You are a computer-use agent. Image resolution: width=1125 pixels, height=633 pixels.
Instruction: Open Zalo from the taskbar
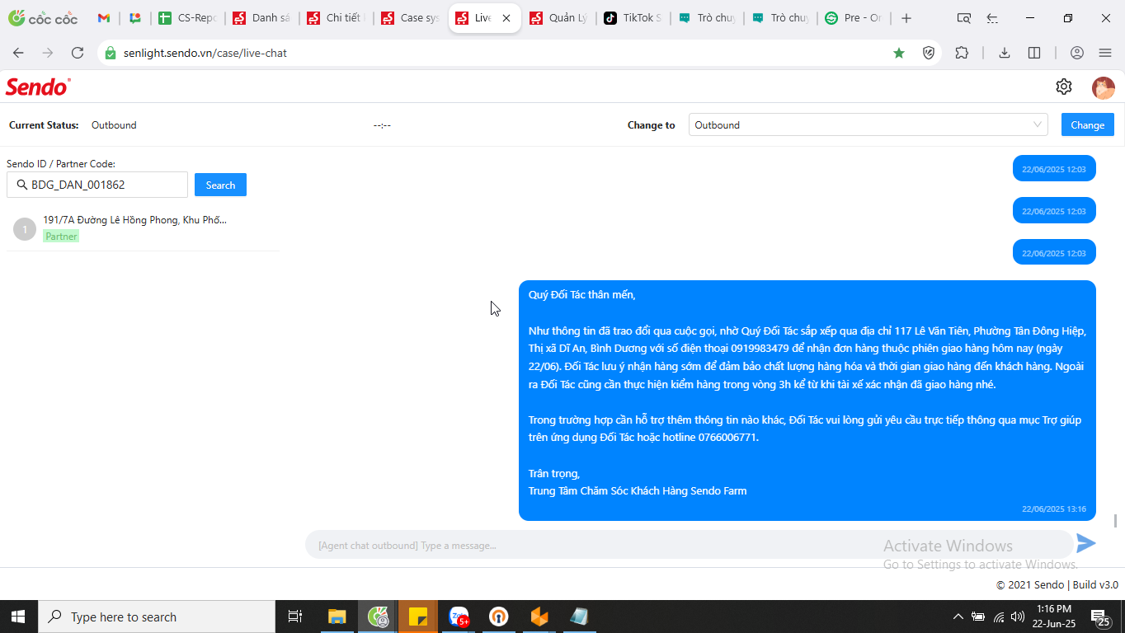coord(459,617)
